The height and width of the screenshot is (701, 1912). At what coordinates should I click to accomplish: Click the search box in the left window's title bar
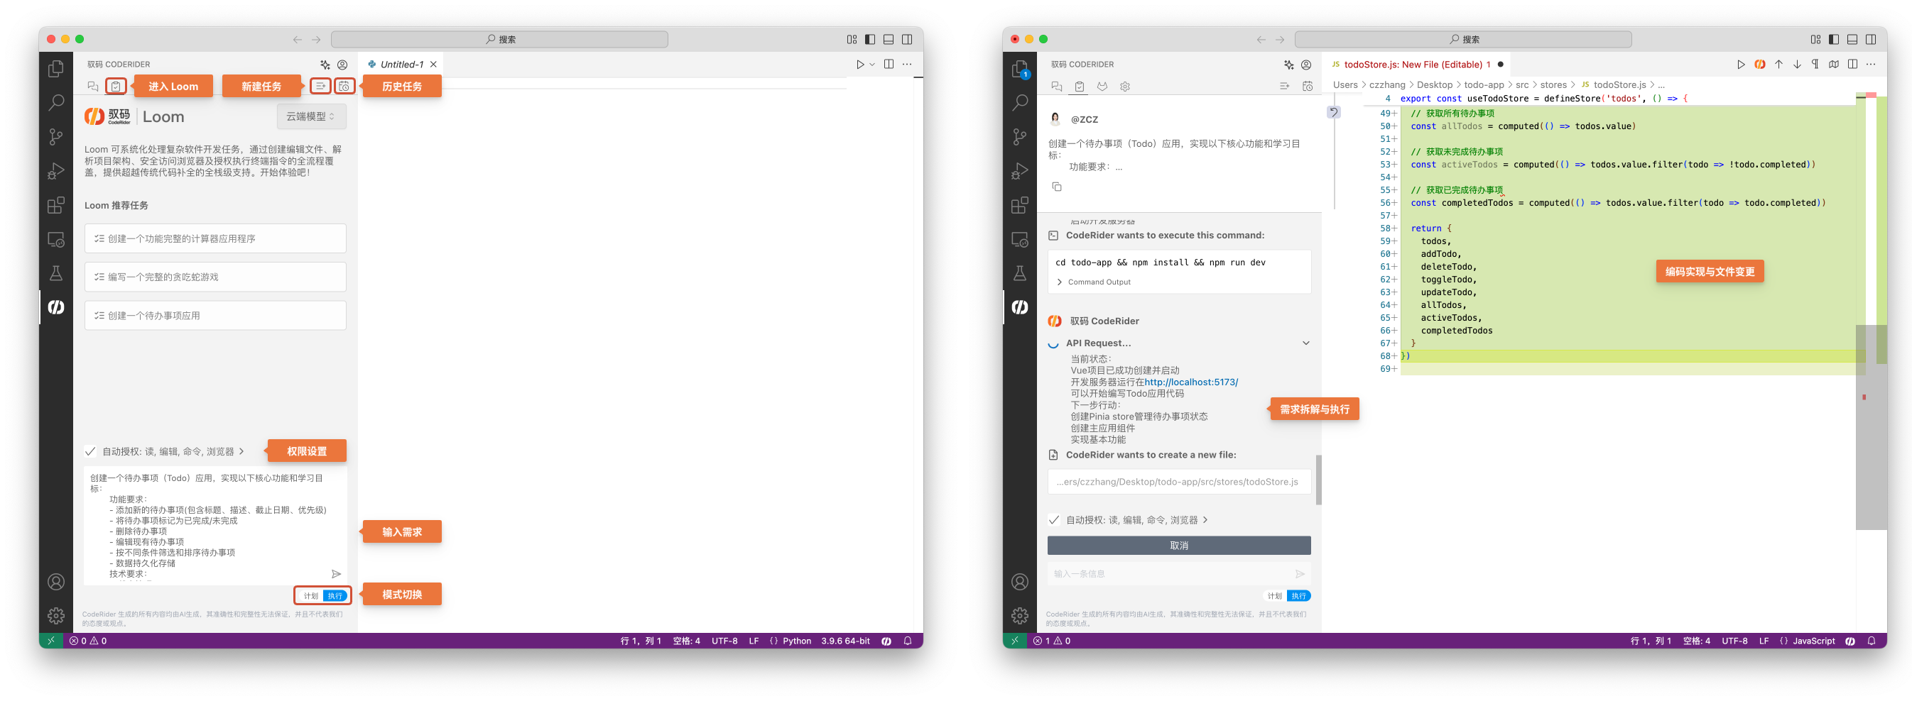coord(499,39)
